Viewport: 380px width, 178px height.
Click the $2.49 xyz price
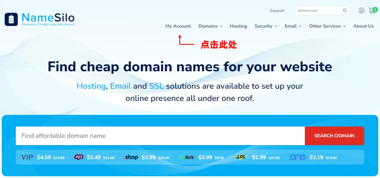point(94,157)
